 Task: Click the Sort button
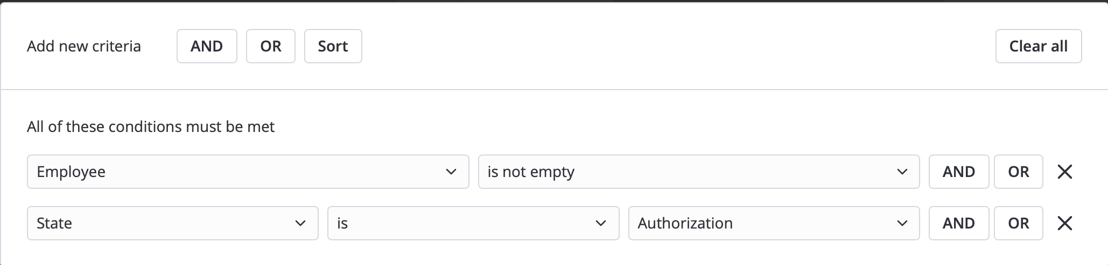[333, 46]
